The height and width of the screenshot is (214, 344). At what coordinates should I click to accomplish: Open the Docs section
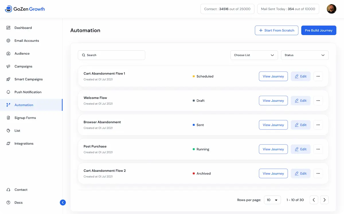coord(18,202)
